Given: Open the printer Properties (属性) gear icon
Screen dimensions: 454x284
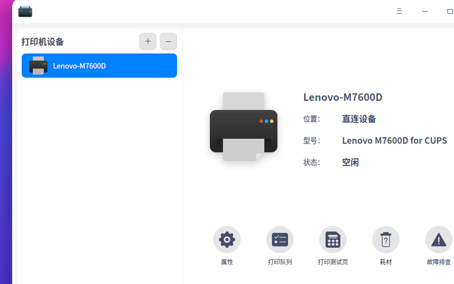Looking at the screenshot, I should click(226, 240).
